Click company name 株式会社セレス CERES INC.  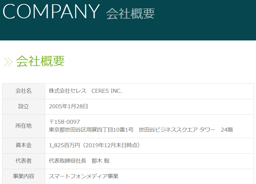click(x=85, y=91)
